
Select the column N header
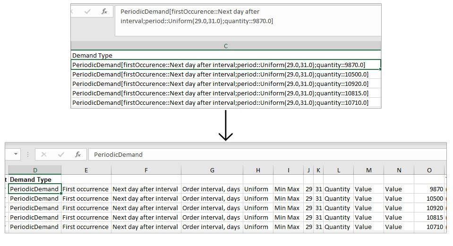tap(399, 170)
